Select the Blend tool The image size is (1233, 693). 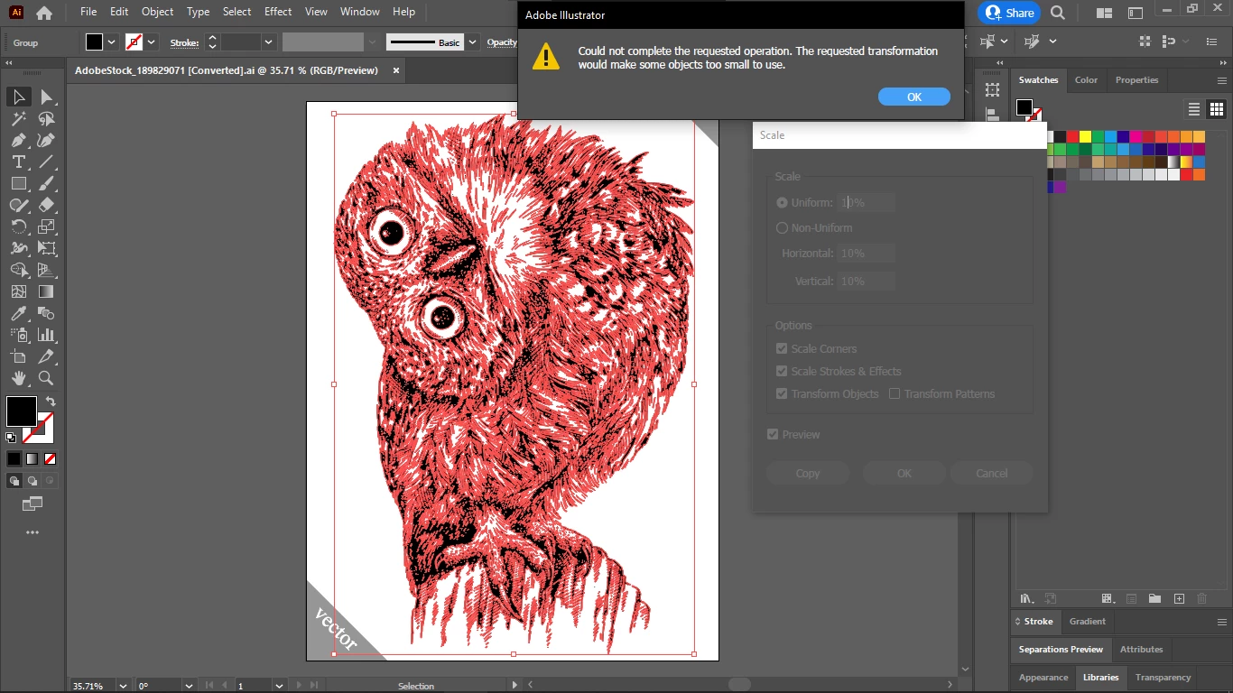46,313
